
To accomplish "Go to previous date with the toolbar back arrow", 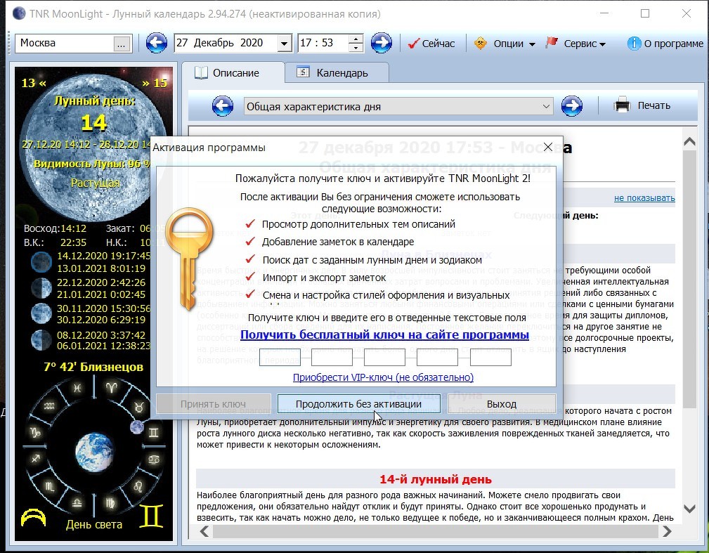I will pos(157,44).
